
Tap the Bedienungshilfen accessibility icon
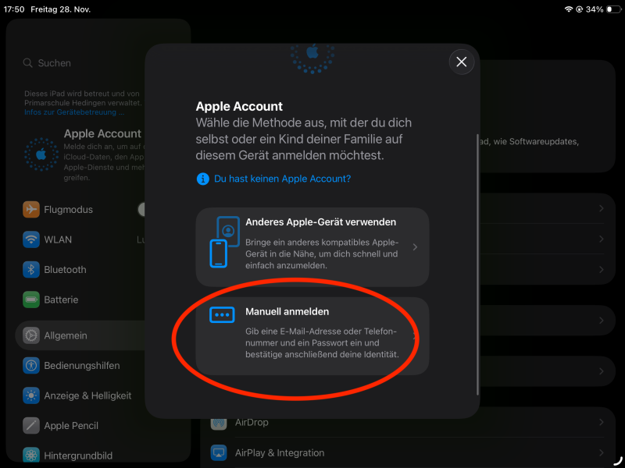[x=31, y=365]
